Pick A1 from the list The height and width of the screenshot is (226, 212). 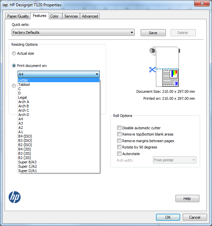click(59, 132)
